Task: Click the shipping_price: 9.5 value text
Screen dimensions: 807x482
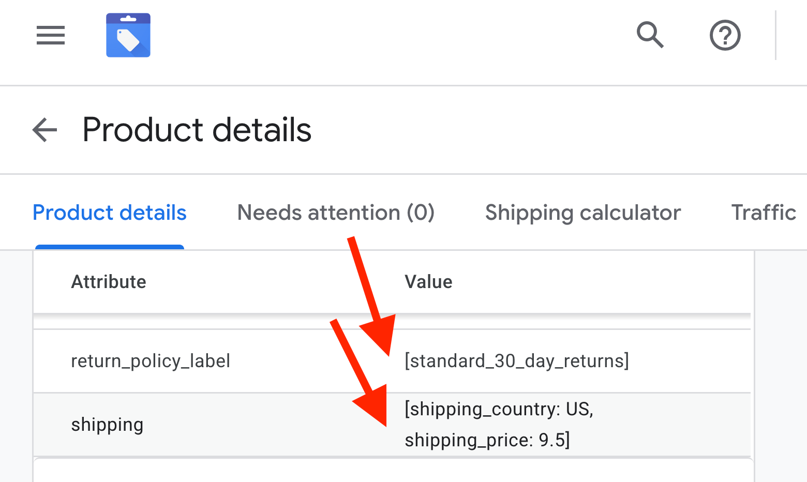Action: tap(487, 440)
